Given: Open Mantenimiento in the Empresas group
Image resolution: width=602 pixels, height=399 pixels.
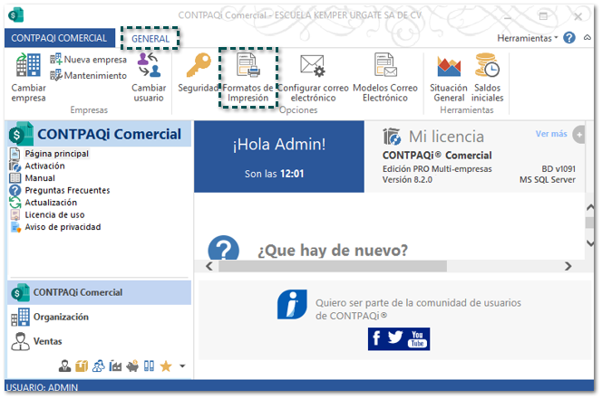Looking at the screenshot, I should (x=88, y=75).
